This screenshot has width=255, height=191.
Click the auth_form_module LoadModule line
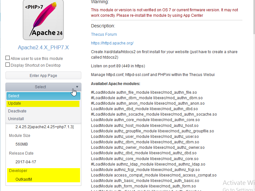click(143, 186)
